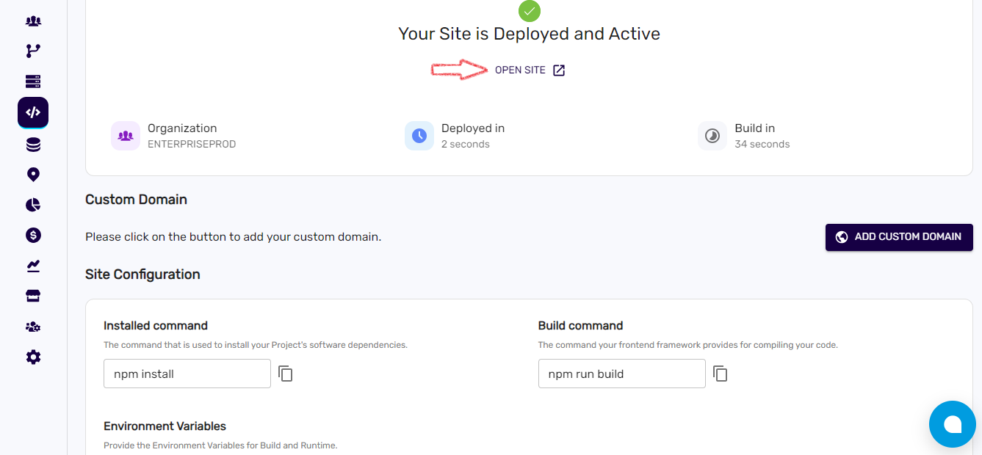
Task: Open the database sidebar icon
Action: [33, 145]
